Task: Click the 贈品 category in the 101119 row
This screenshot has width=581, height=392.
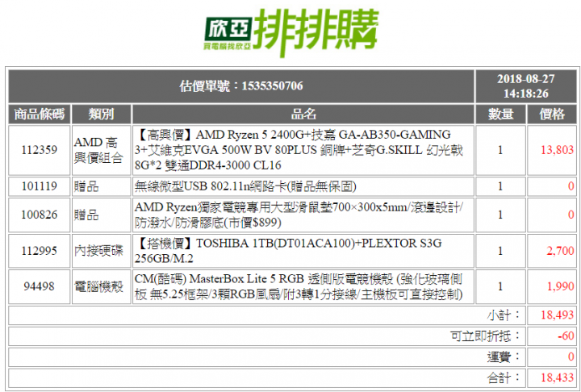Action: pyautogui.click(x=101, y=186)
